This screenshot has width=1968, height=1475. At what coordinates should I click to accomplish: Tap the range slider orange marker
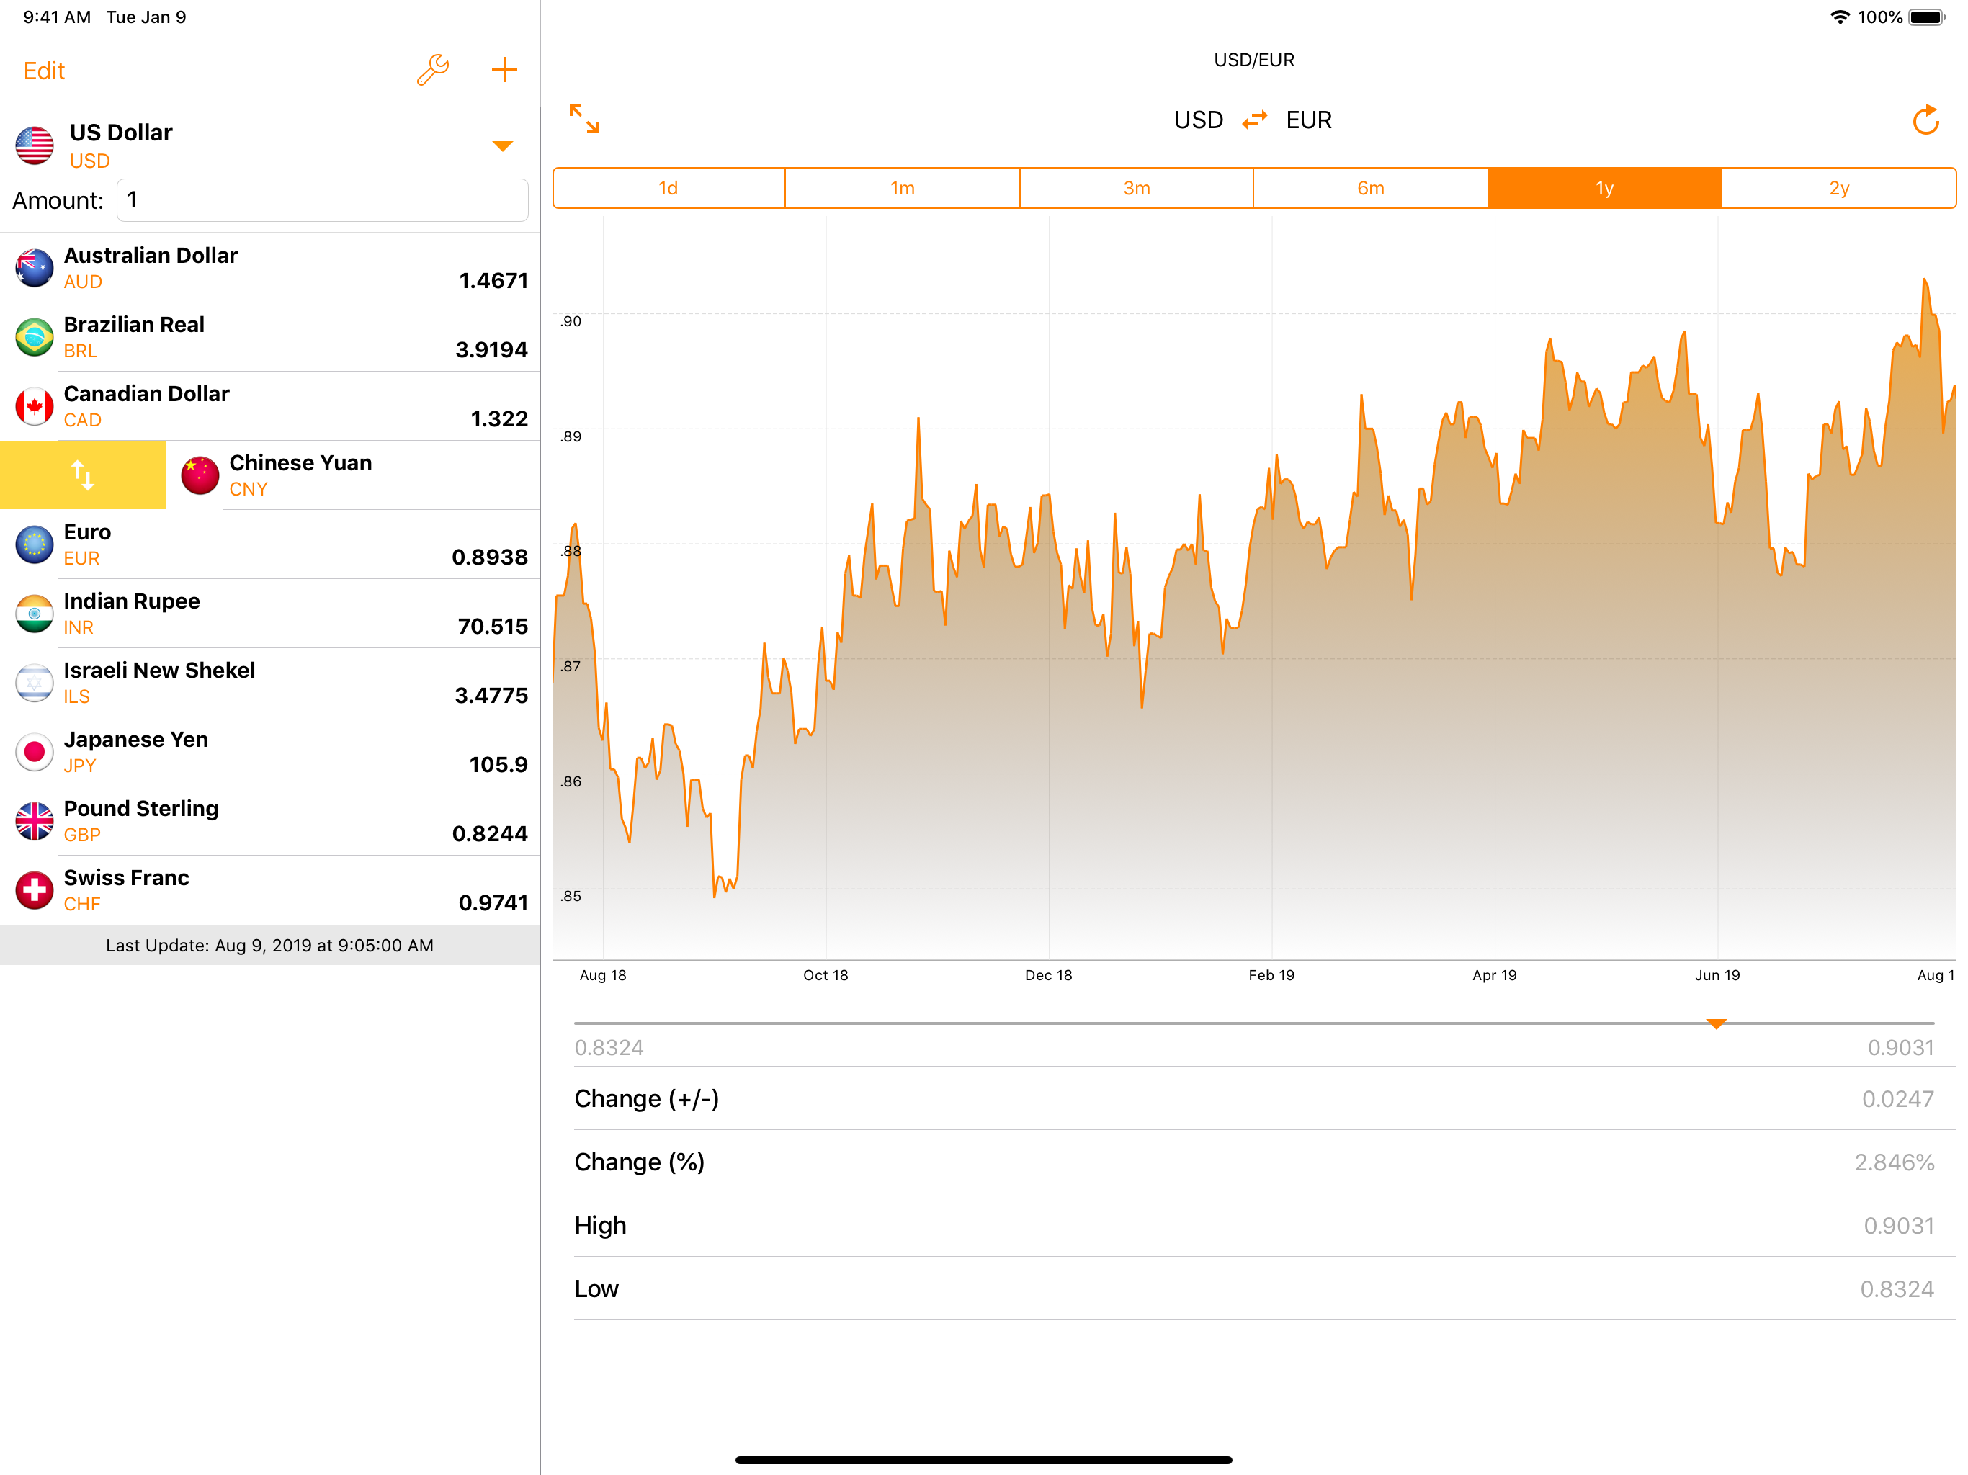tap(1717, 1024)
